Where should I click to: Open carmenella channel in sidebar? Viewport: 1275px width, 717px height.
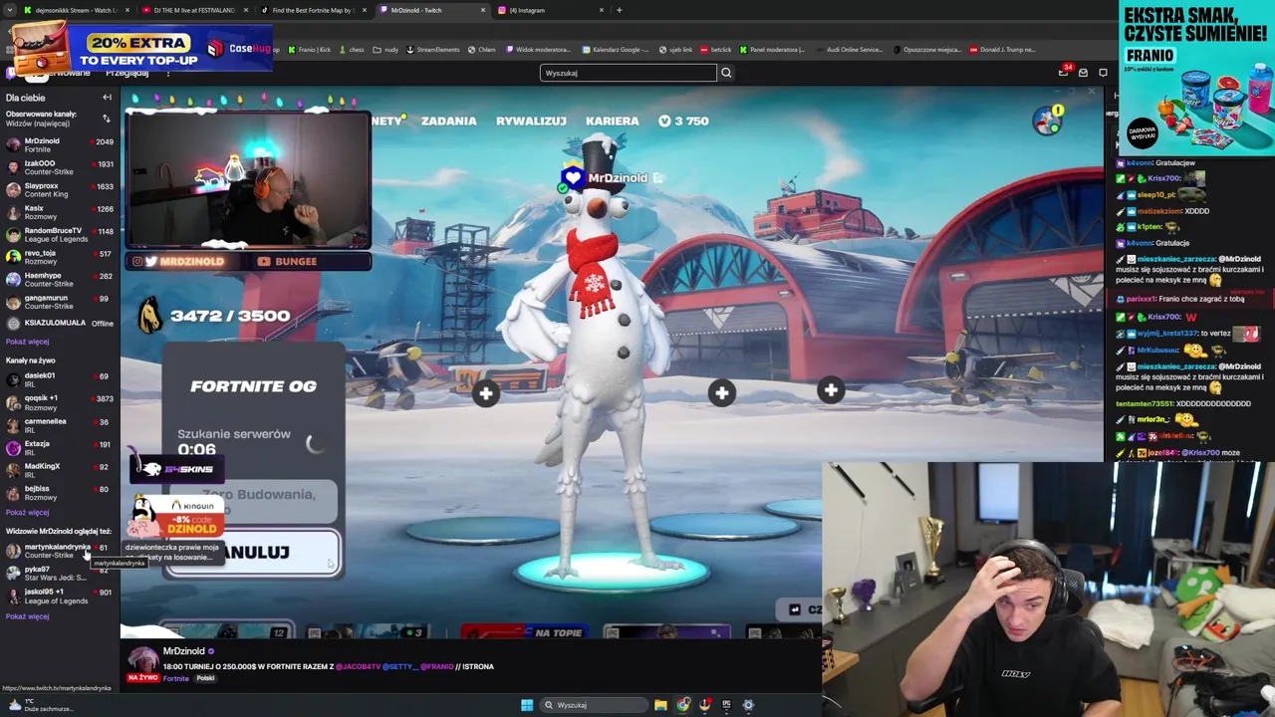(x=59, y=425)
